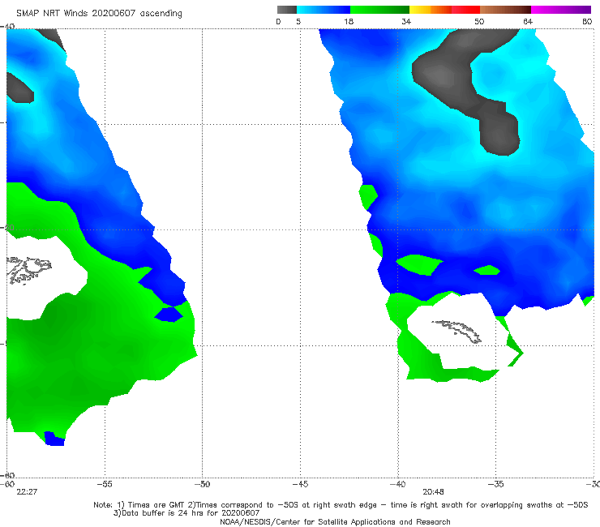Click the title "SMAP NRT Winds 20200607 ascending"
Screen dimensions: 600x527
(99, 14)
